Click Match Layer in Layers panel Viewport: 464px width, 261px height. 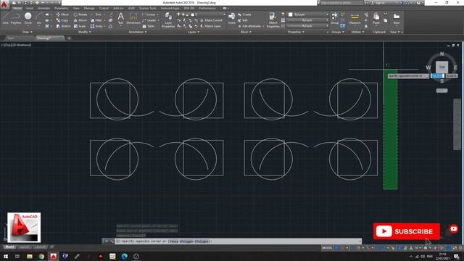point(210,26)
